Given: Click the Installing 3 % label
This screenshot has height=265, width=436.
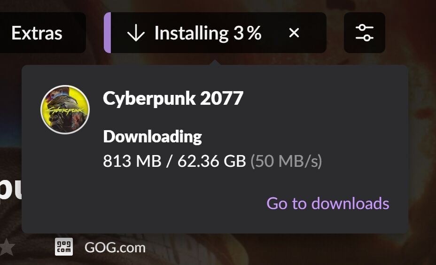Looking at the screenshot, I should tap(208, 33).
